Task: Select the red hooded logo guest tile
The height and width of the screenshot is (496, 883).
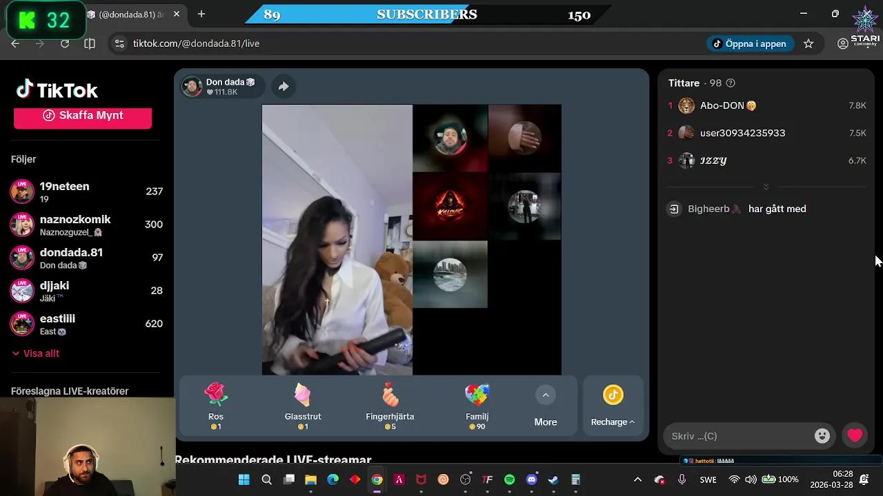Action: (450, 205)
